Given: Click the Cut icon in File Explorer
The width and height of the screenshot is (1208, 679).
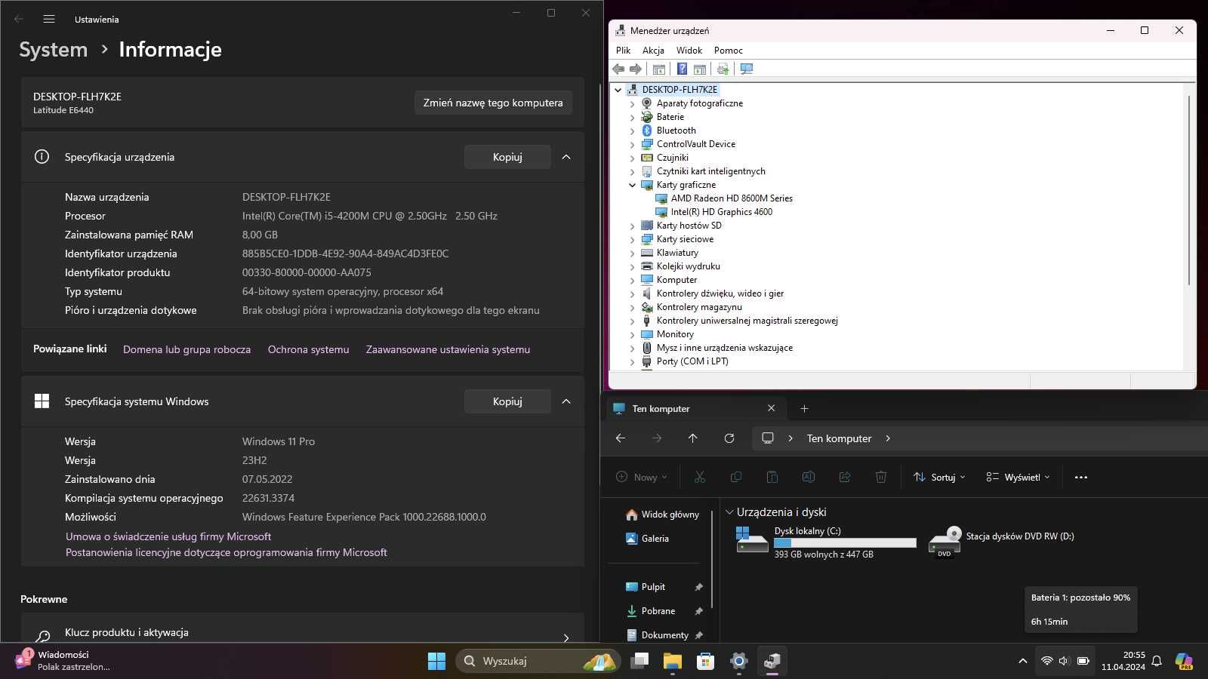Looking at the screenshot, I should click(x=700, y=477).
